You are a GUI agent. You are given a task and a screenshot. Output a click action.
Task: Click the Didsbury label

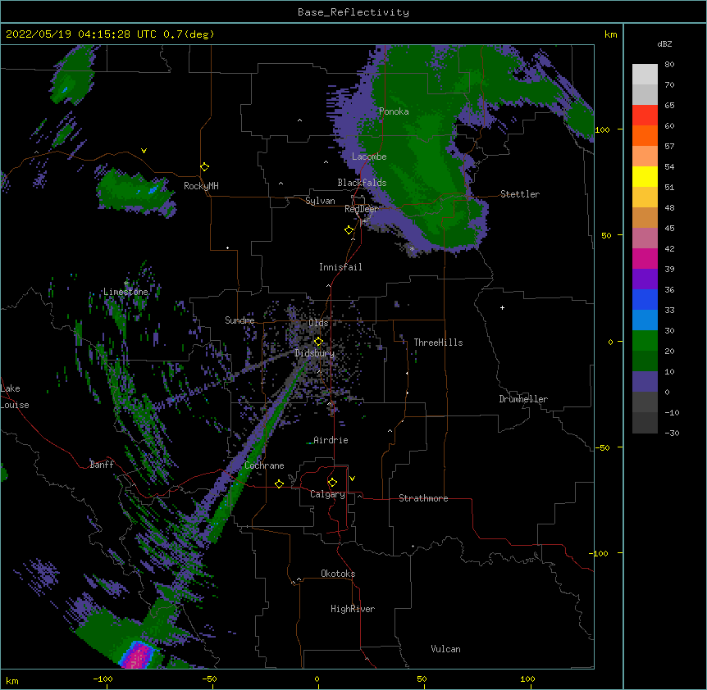[x=315, y=353]
